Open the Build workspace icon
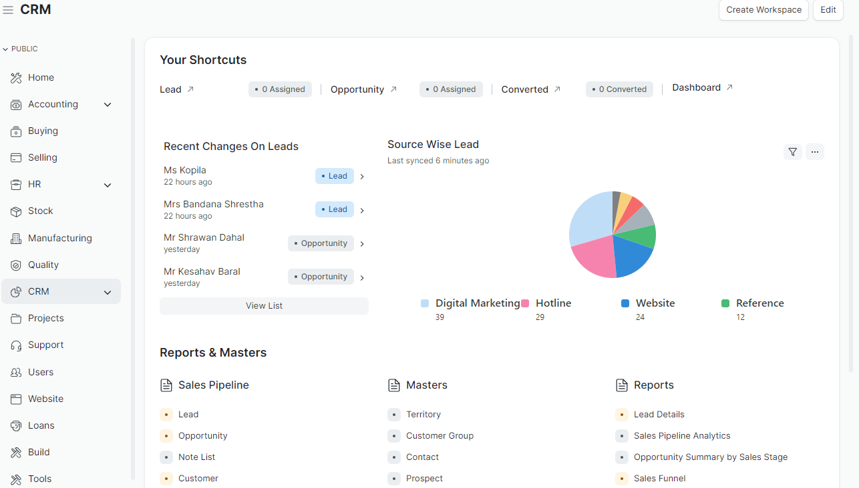 click(16, 452)
